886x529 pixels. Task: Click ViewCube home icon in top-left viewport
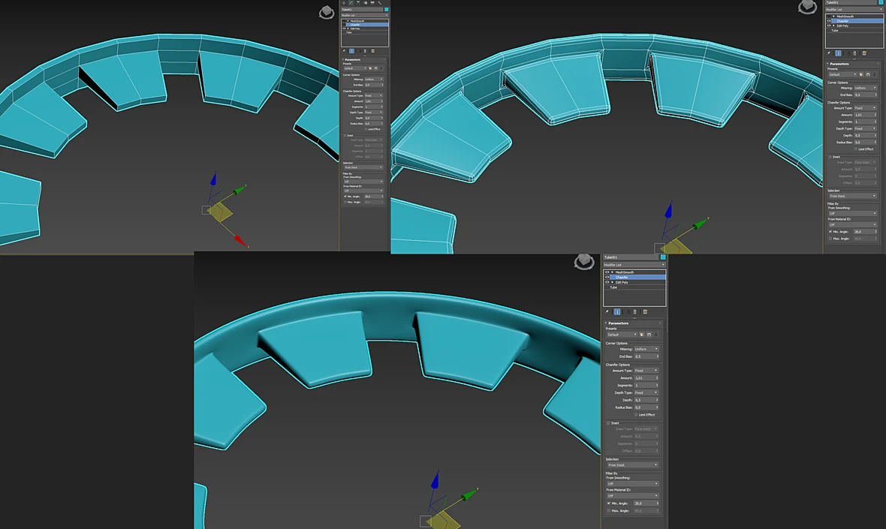coord(327,12)
